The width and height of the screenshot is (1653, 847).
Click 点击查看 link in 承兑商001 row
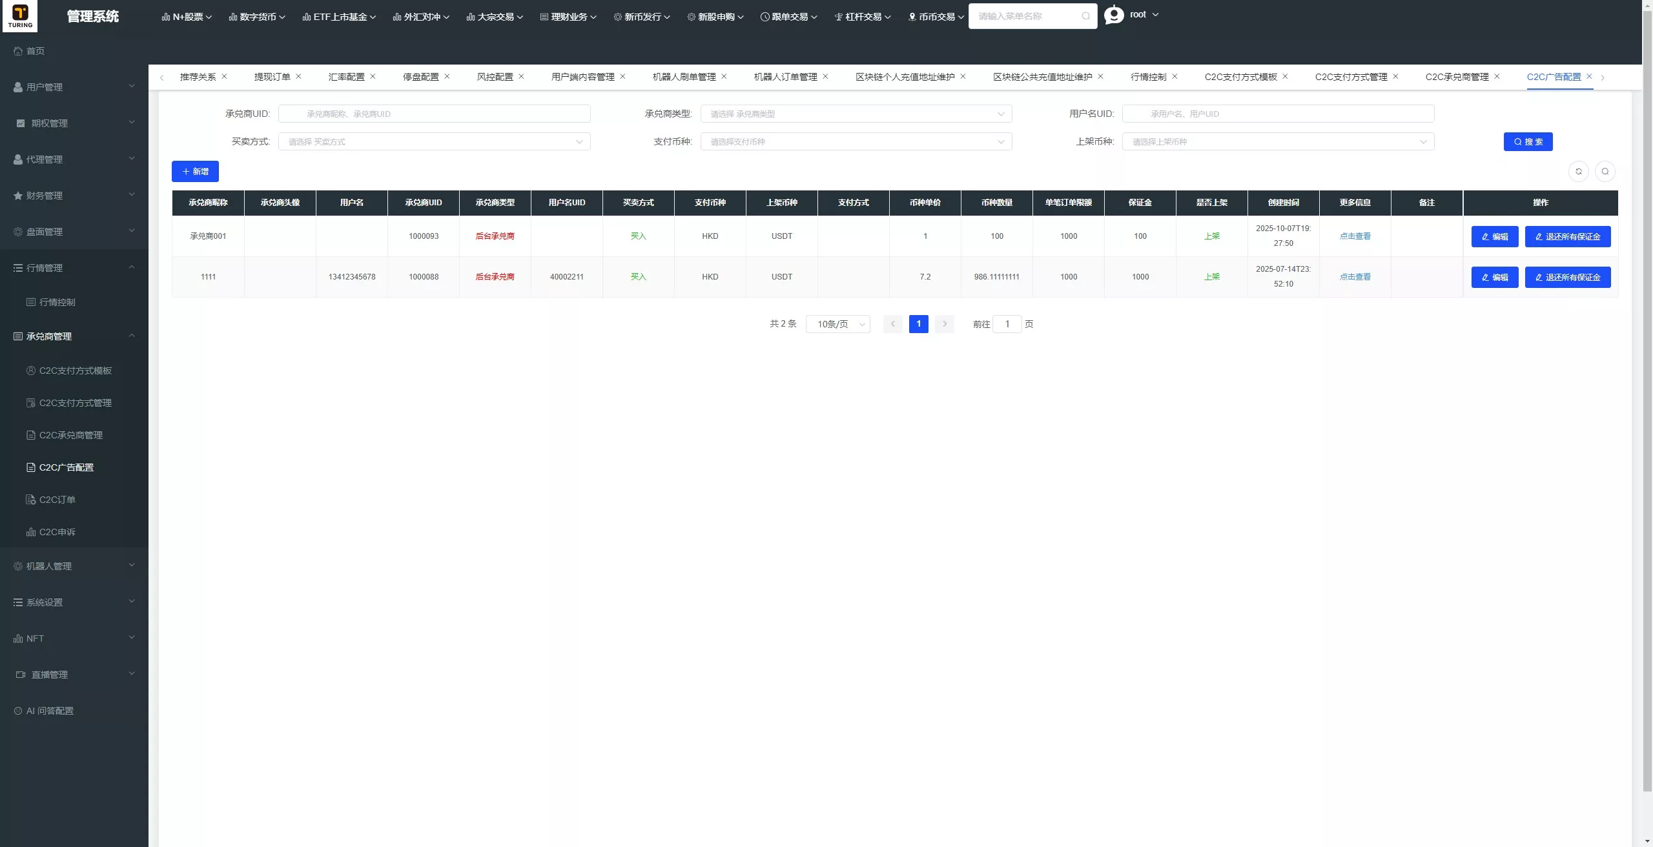[x=1355, y=236]
